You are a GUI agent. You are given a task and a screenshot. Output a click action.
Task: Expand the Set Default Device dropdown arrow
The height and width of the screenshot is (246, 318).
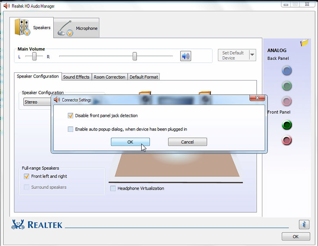(x=252, y=55)
